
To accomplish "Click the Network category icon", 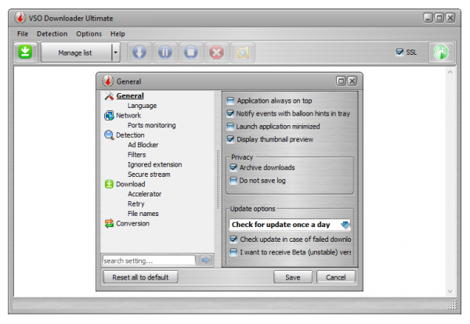I will click(109, 116).
